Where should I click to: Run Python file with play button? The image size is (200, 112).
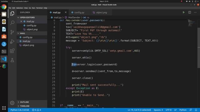click(x=183, y=12)
